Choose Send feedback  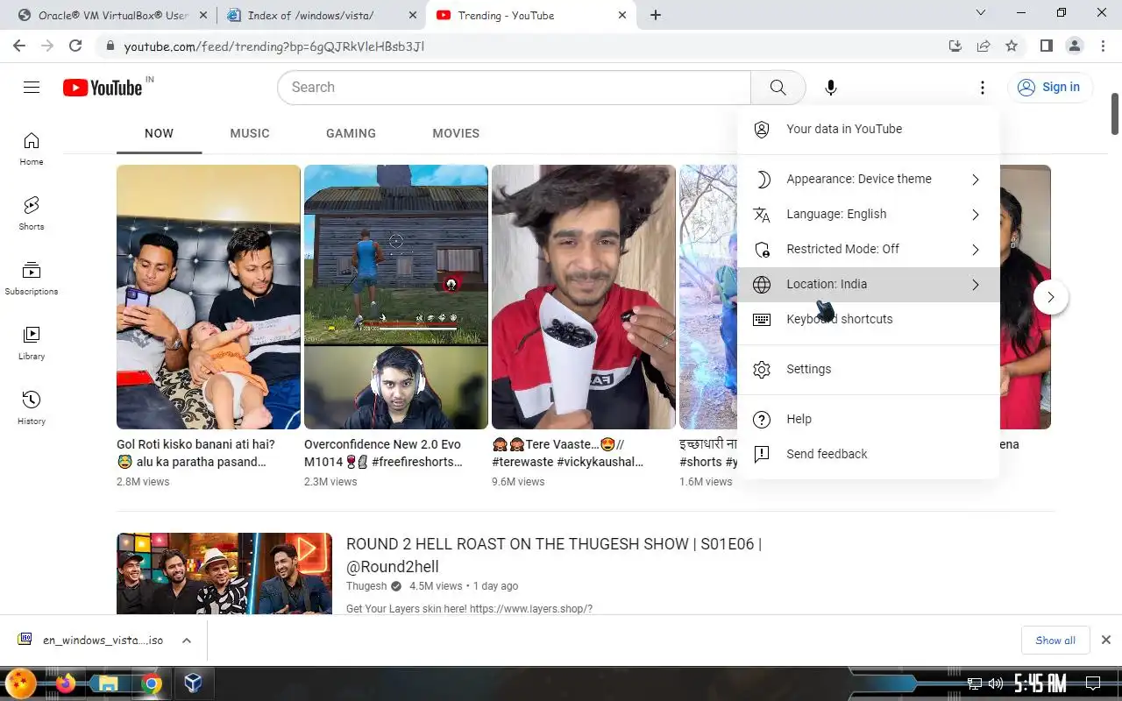pos(868,454)
